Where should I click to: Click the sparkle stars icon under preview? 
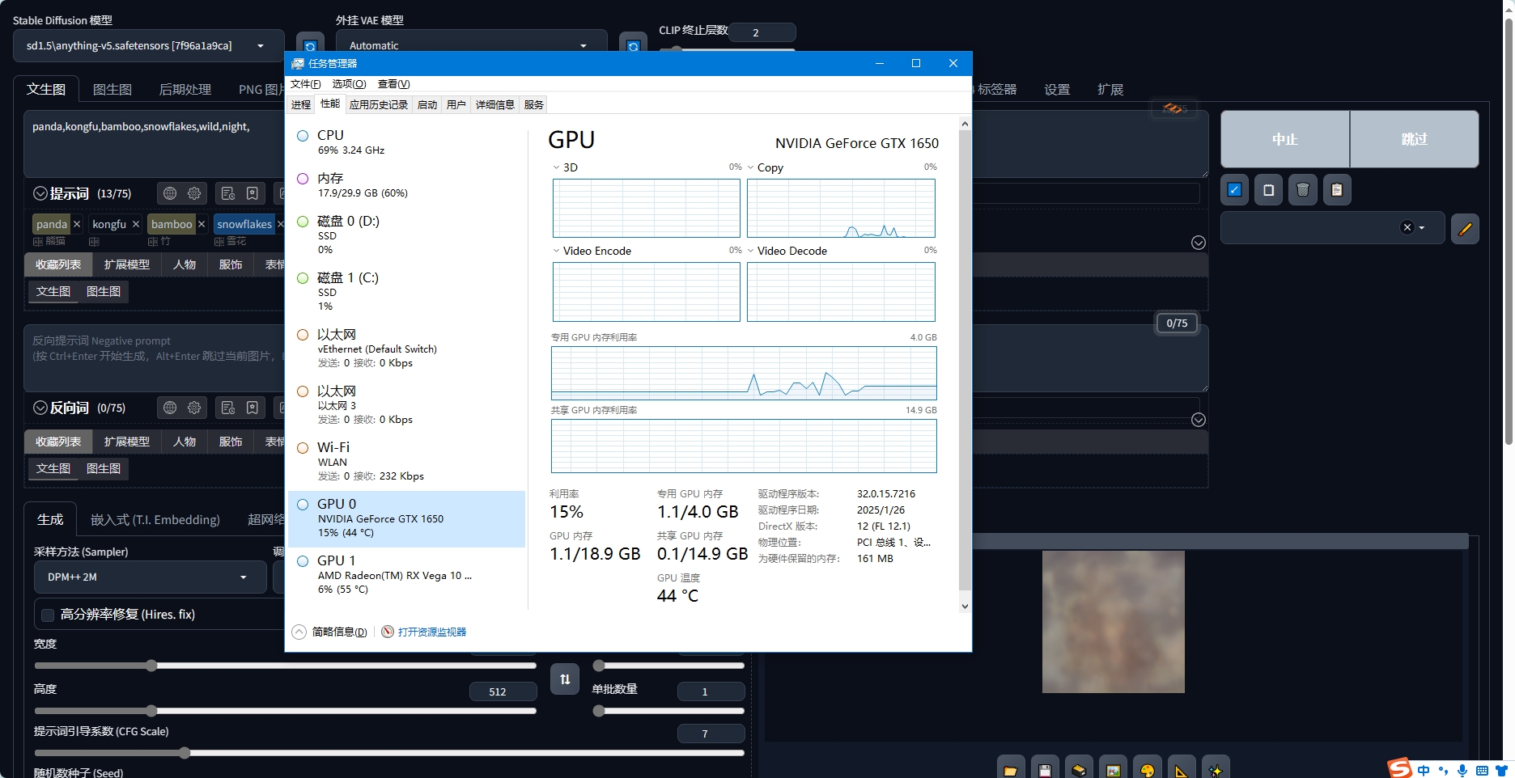tap(1215, 770)
